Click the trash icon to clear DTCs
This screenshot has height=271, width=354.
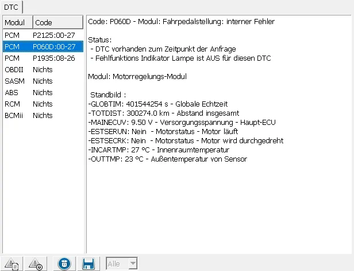pyautogui.click(x=65, y=264)
